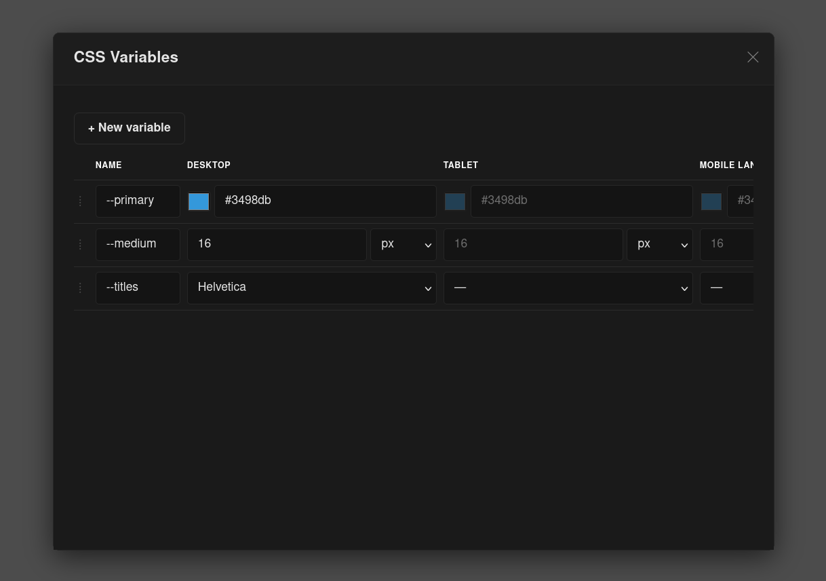The height and width of the screenshot is (581, 826).
Task: Open tablet color swatch for --primary
Action: point(455,201)
